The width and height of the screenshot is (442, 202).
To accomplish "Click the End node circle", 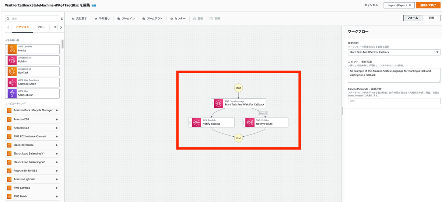I will (238, 138).
